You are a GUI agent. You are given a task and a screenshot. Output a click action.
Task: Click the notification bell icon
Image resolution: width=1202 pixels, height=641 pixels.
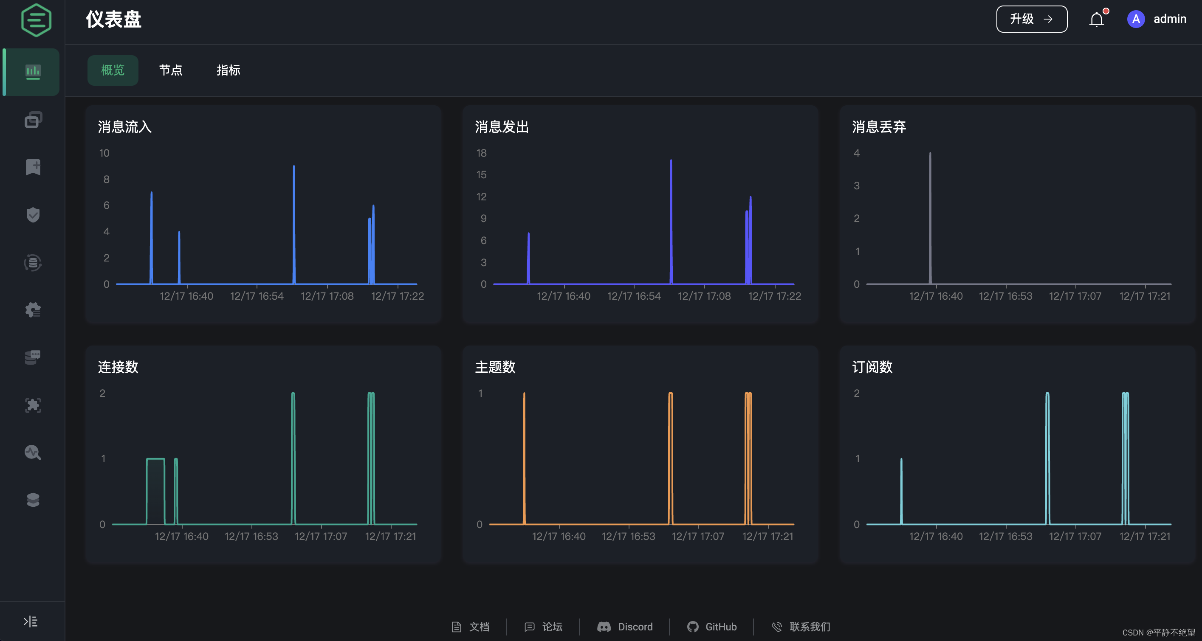[1097, 19]
